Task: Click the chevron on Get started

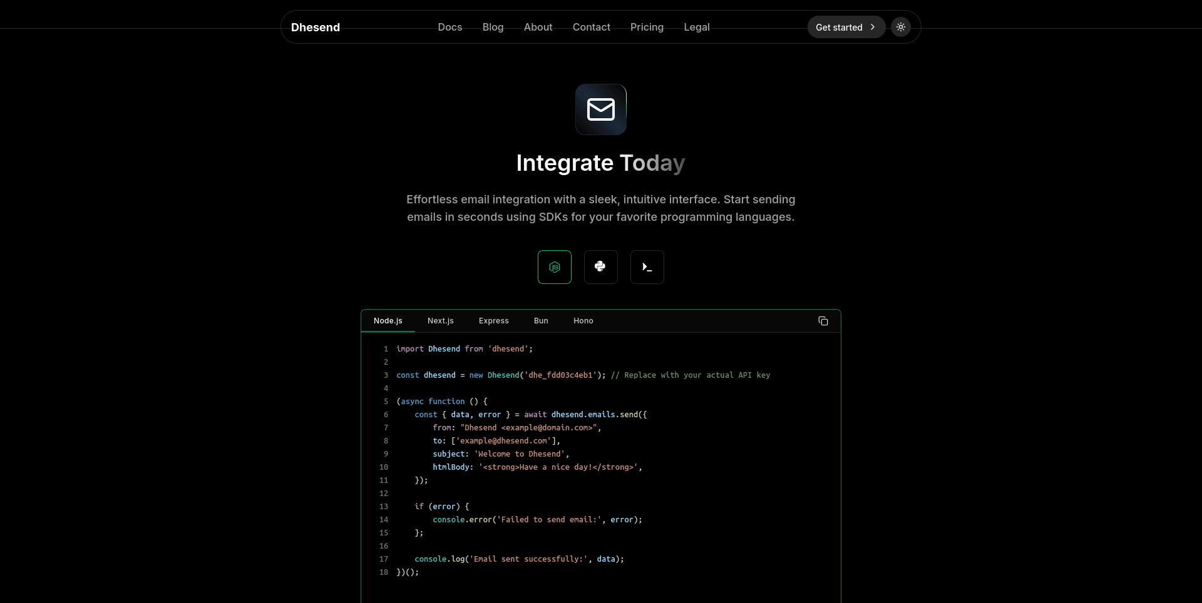Action: click(871, 27)
